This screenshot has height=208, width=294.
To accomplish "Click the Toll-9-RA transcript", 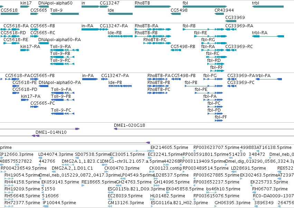I will (x=64, y=50).
